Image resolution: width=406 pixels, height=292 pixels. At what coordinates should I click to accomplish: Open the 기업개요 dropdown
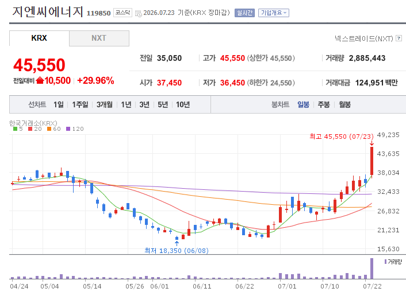click(x=273, y=13)
